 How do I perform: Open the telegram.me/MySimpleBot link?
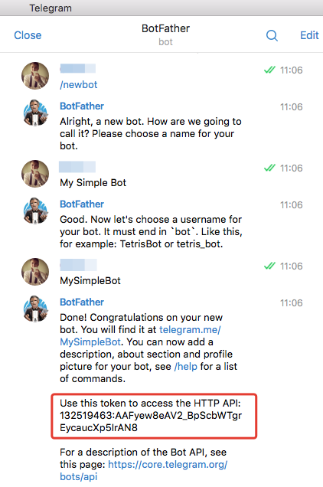(x=140, y=335)
